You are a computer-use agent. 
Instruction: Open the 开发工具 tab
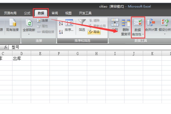pos(85,13)
